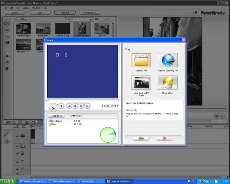Switch to Untitled - Windows M... taskbar item
The image size is (230, 184).
pyautogui.click(x=34, y=181)
